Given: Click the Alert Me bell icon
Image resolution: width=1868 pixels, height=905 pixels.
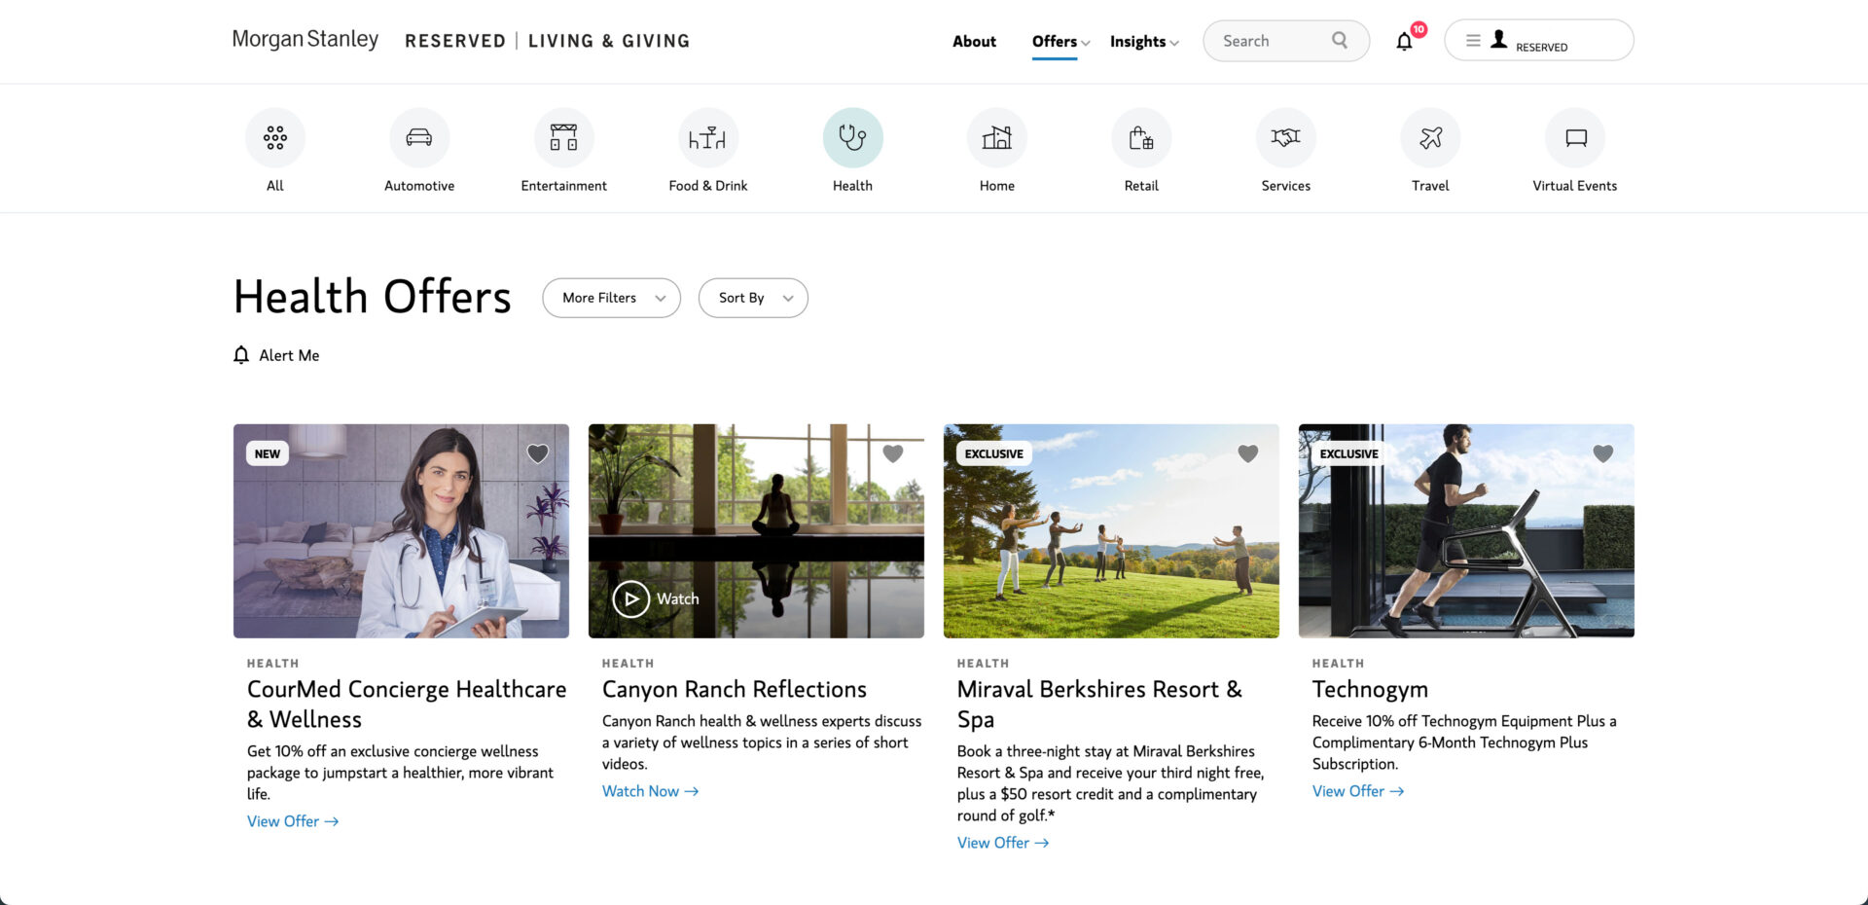Looking at the screenshot, I should click(241, 355).
